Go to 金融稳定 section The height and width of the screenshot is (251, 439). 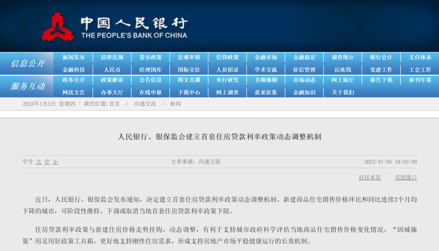pos(304,57)
